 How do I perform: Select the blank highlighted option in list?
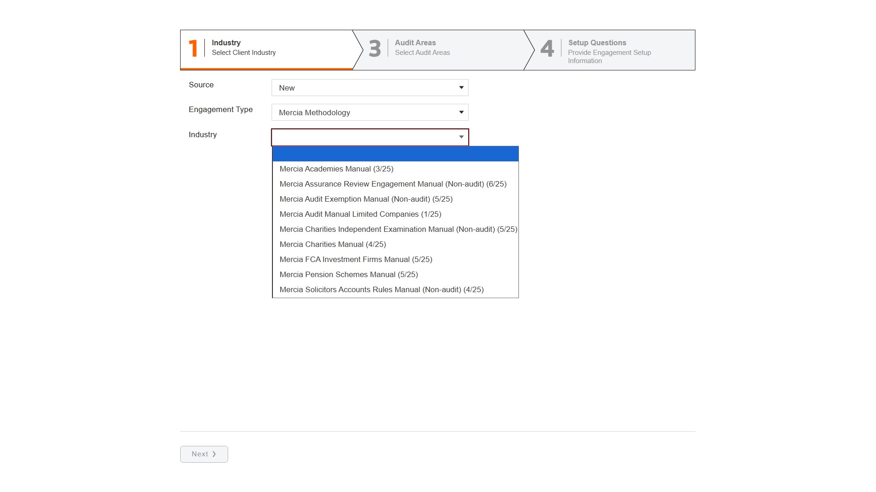(x=395, y=154)
